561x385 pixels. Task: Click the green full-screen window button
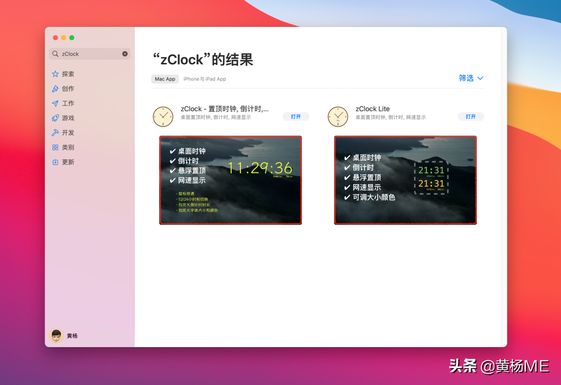coord(72,37)
